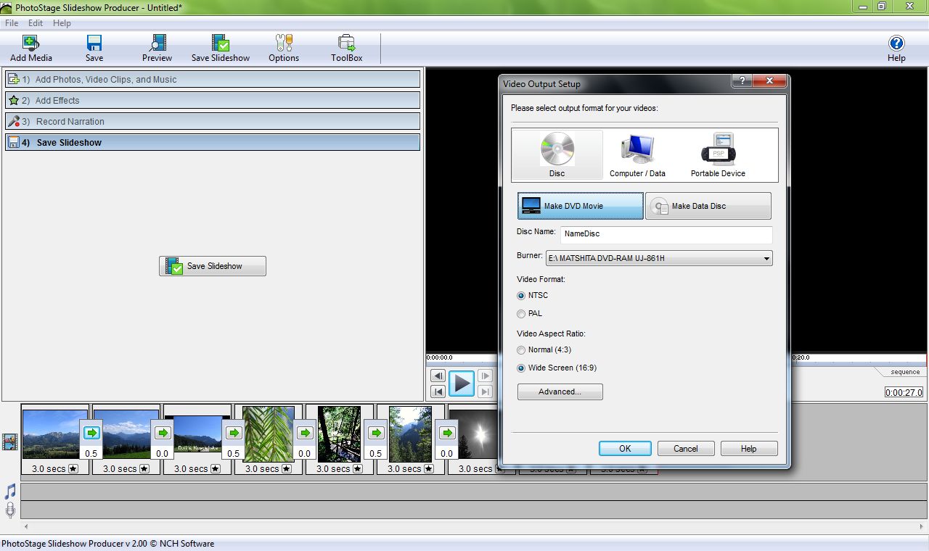Image resolution: width=929 pixels, height=551 pixels.
Task: Select the PAL video format
Action: (x=521, y=314)
